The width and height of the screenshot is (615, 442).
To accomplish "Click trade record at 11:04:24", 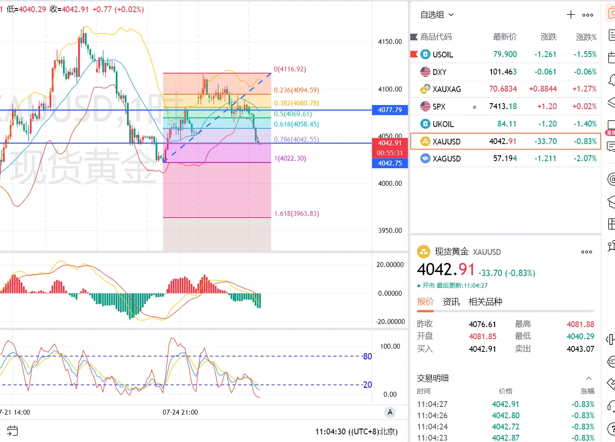I will [505, 427].
